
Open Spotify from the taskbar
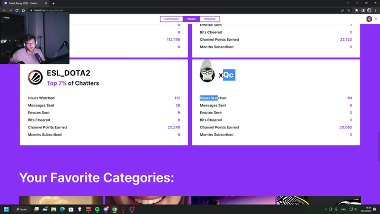point(97,209)
